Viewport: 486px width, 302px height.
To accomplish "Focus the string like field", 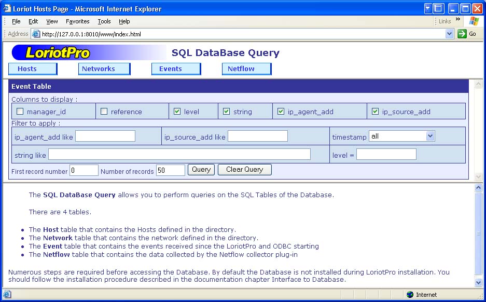I will [x=179, y=154].
